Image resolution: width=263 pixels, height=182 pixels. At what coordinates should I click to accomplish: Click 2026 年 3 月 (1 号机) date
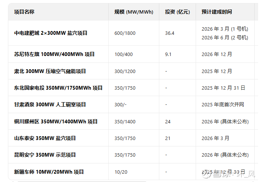(x=225, y=29)
